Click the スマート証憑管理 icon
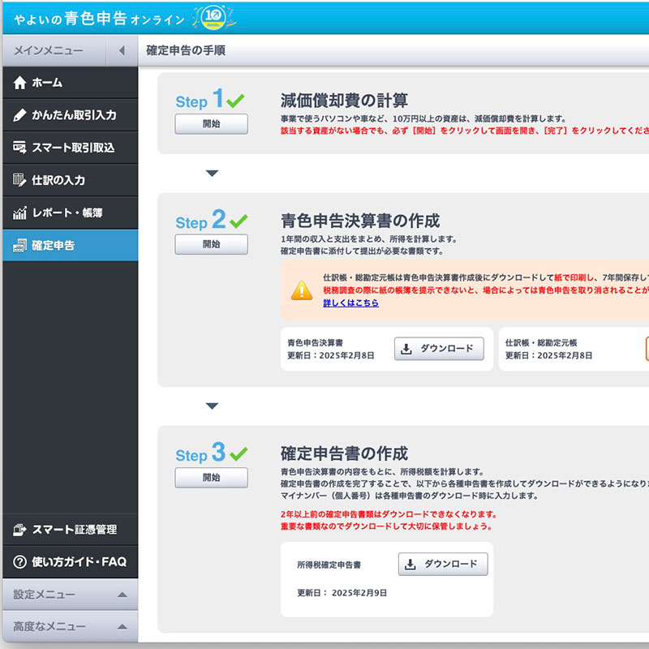 tap(20, 530)
